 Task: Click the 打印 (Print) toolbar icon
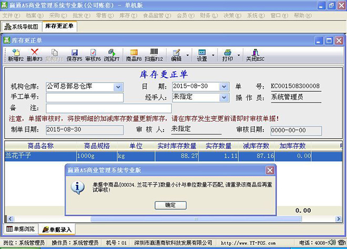tap(228, 55)
